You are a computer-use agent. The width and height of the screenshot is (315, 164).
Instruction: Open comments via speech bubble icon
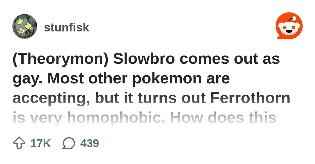pyautogui.click(x=69, y=143)
